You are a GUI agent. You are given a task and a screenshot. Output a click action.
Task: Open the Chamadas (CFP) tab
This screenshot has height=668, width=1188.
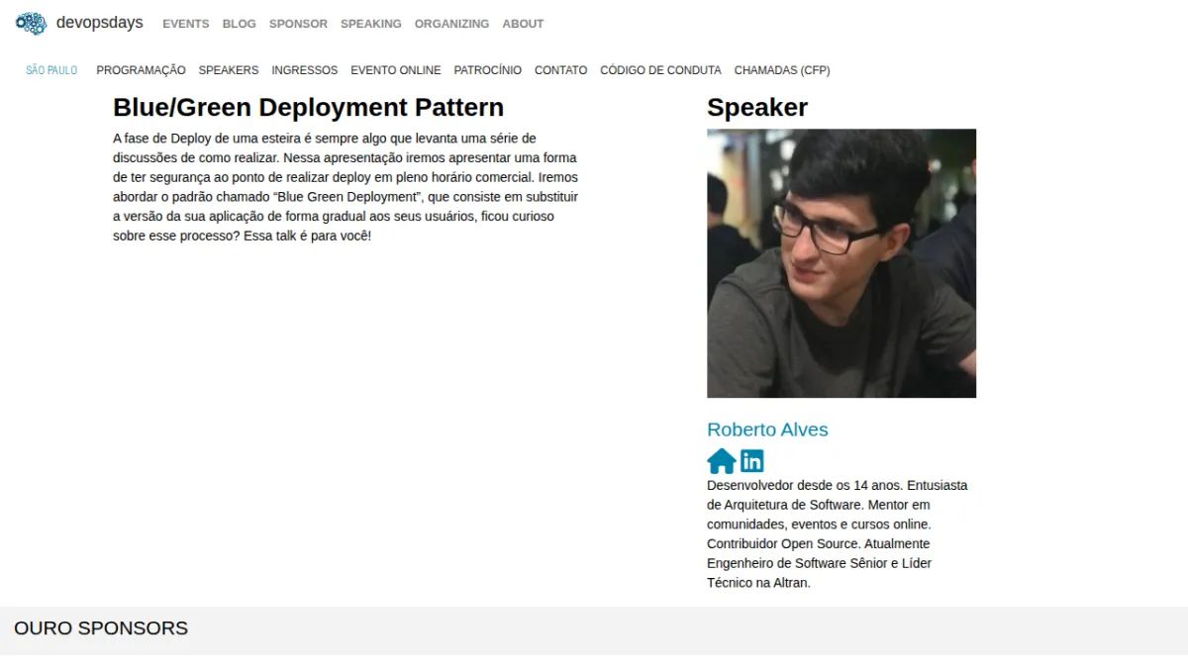tap(782, 70)
